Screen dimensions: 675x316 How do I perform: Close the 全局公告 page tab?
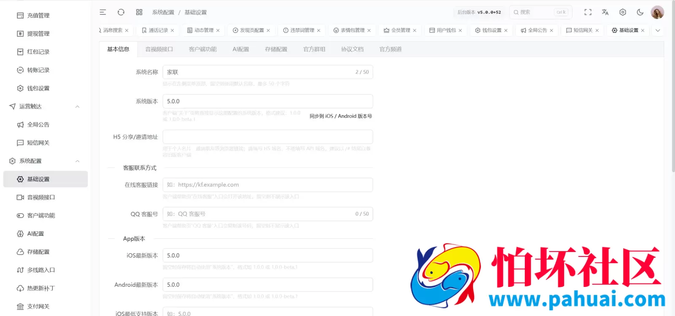(x=551, y=30)
